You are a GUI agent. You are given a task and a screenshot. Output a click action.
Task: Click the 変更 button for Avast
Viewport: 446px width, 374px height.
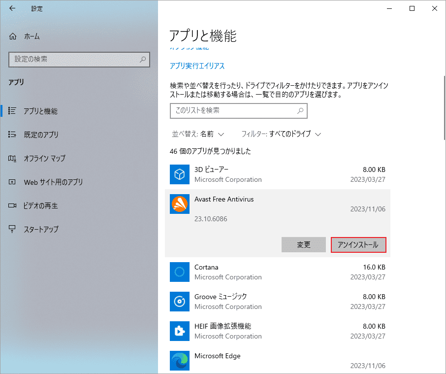[303, 244]
